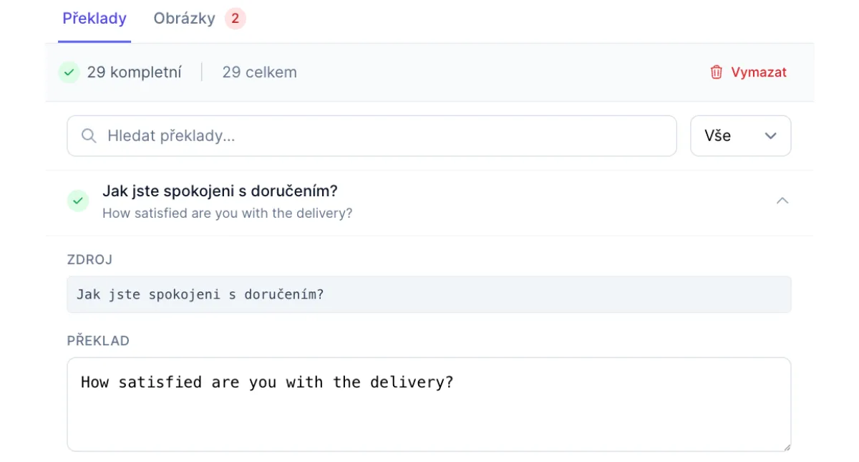Click the 29 kompletní count label
The height and width of the screenshot is (462, 859).
tap(134, 72)
